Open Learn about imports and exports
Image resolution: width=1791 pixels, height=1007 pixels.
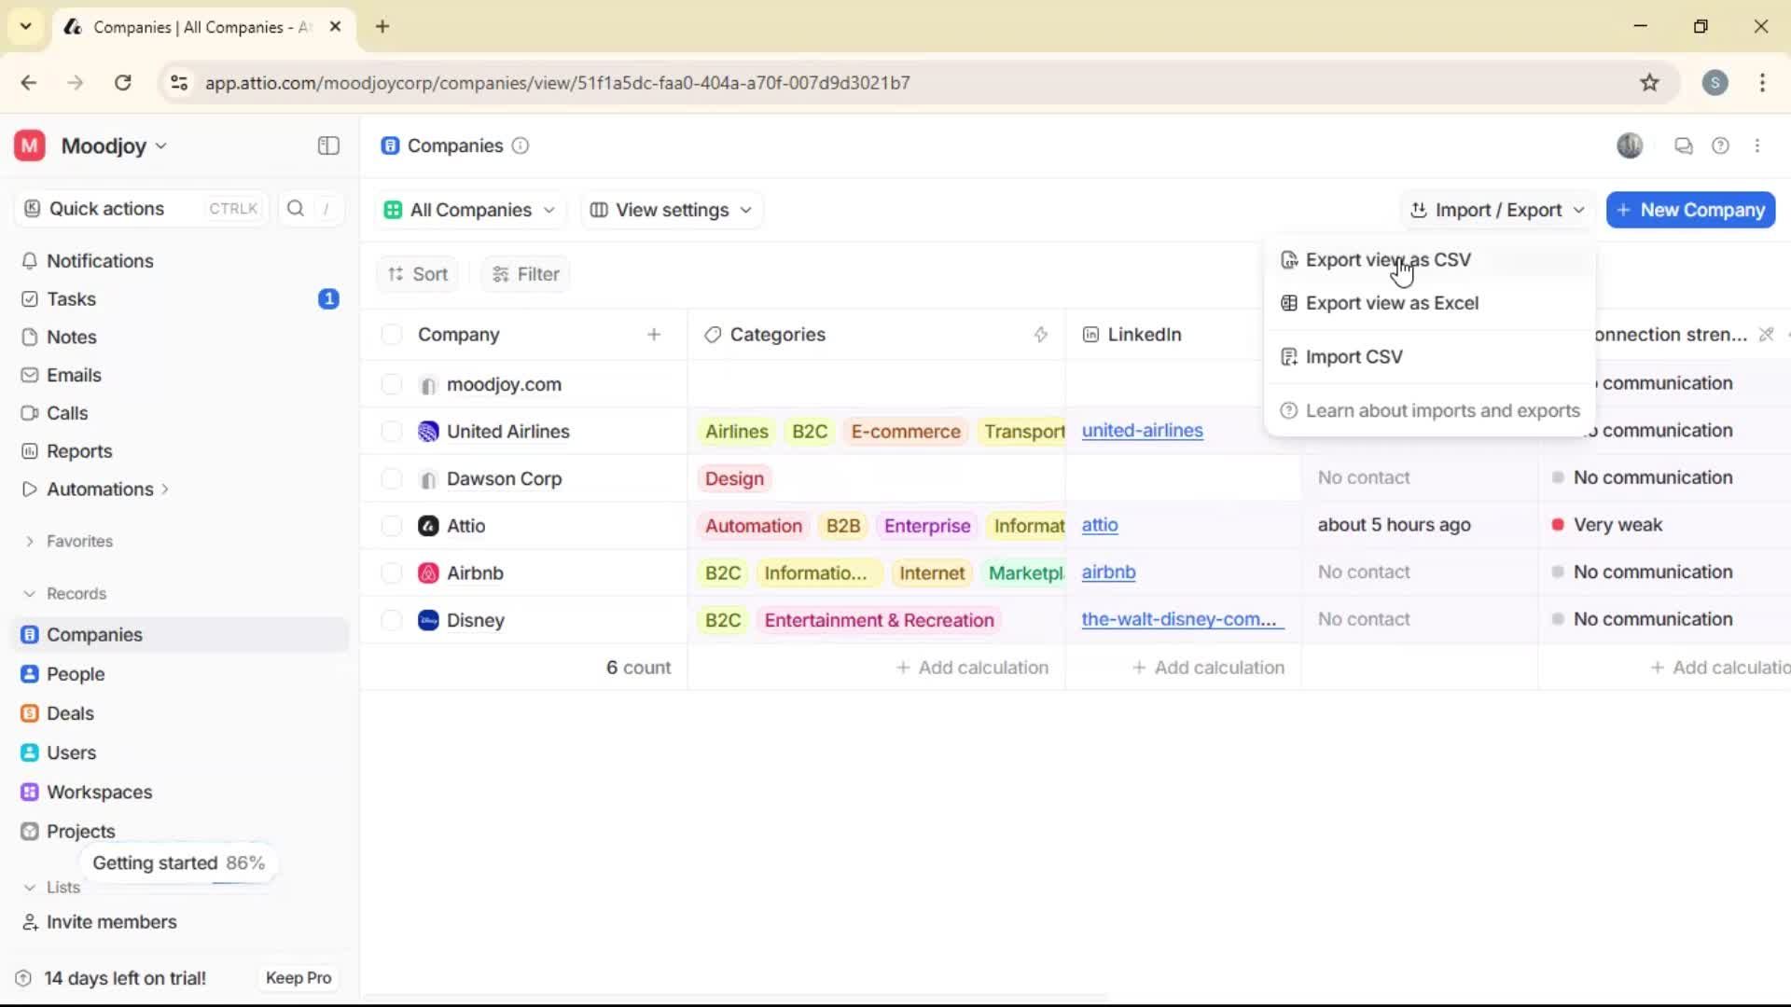pos(1430,411)
